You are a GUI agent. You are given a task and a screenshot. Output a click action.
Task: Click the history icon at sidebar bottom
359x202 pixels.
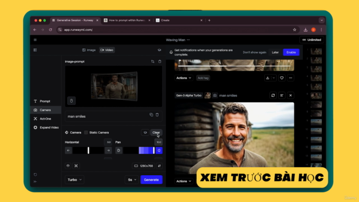click(x=35, y=175)
